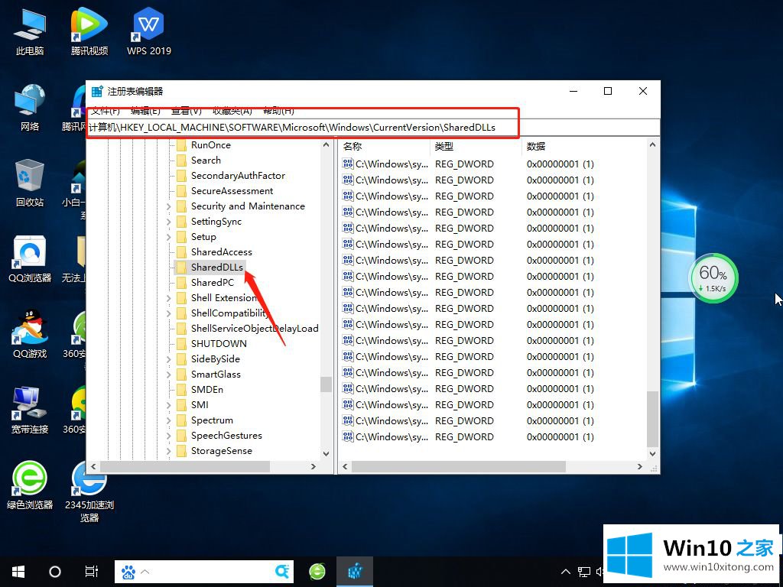
Task: Click the Cortana circle icon on taskbar
Action: pos(55,571)
